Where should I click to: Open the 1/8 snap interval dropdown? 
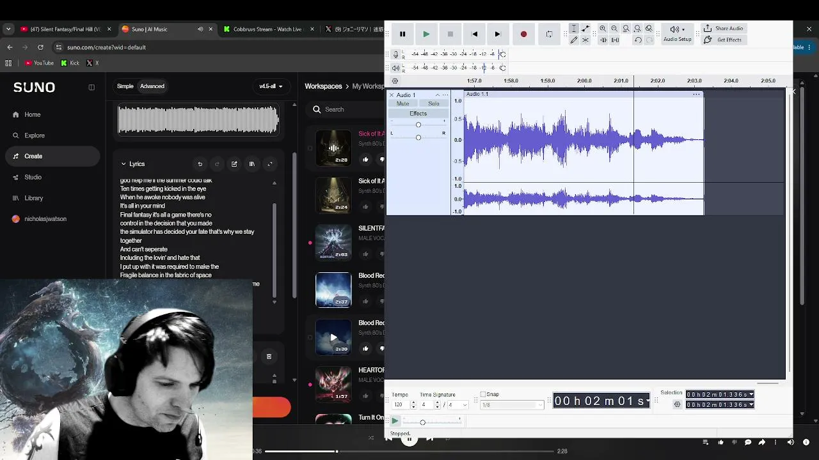coord(511,405)
